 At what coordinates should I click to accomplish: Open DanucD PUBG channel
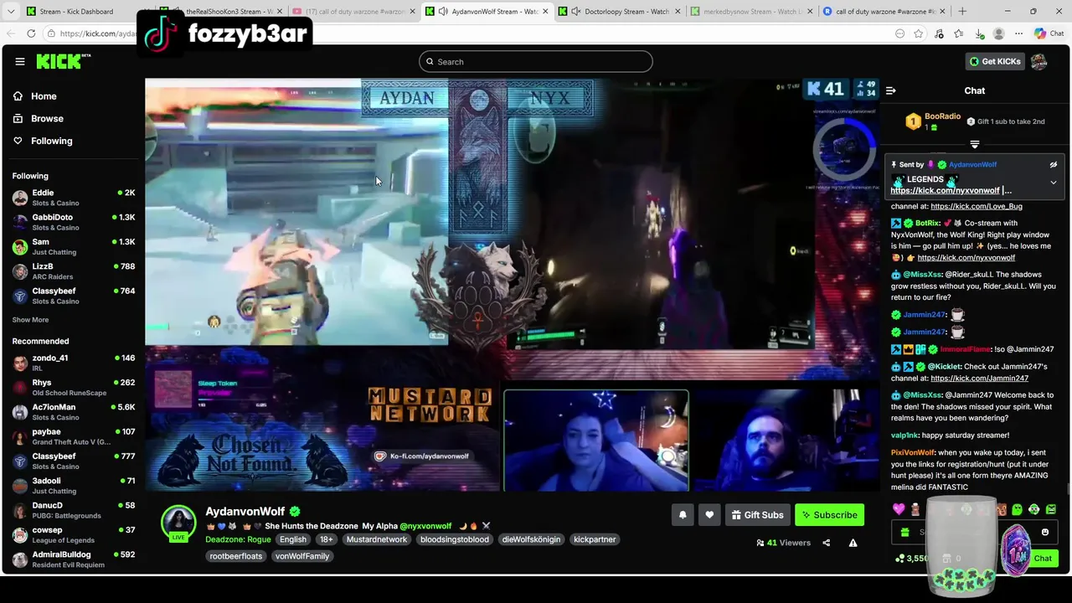[x=74, y=510]
